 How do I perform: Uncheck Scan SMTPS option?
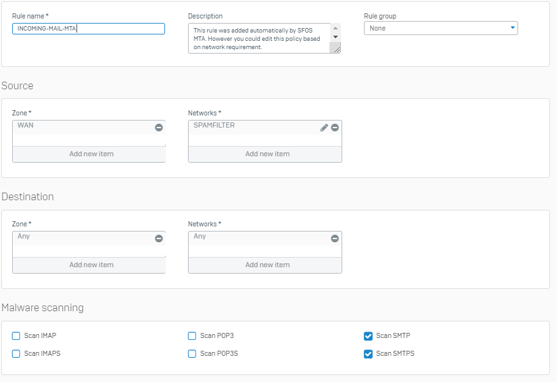click(368, 354)
